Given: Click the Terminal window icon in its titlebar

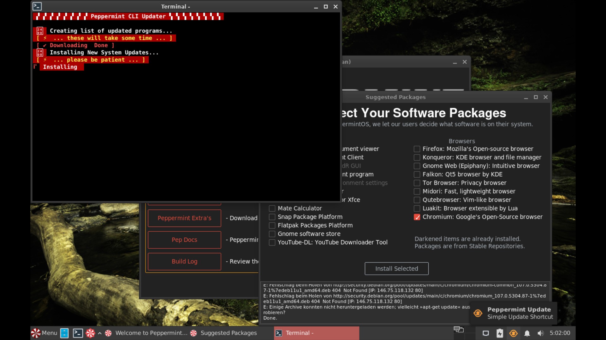Looking at the screenshot, I should pyautogui.click(x=37, y=6).
